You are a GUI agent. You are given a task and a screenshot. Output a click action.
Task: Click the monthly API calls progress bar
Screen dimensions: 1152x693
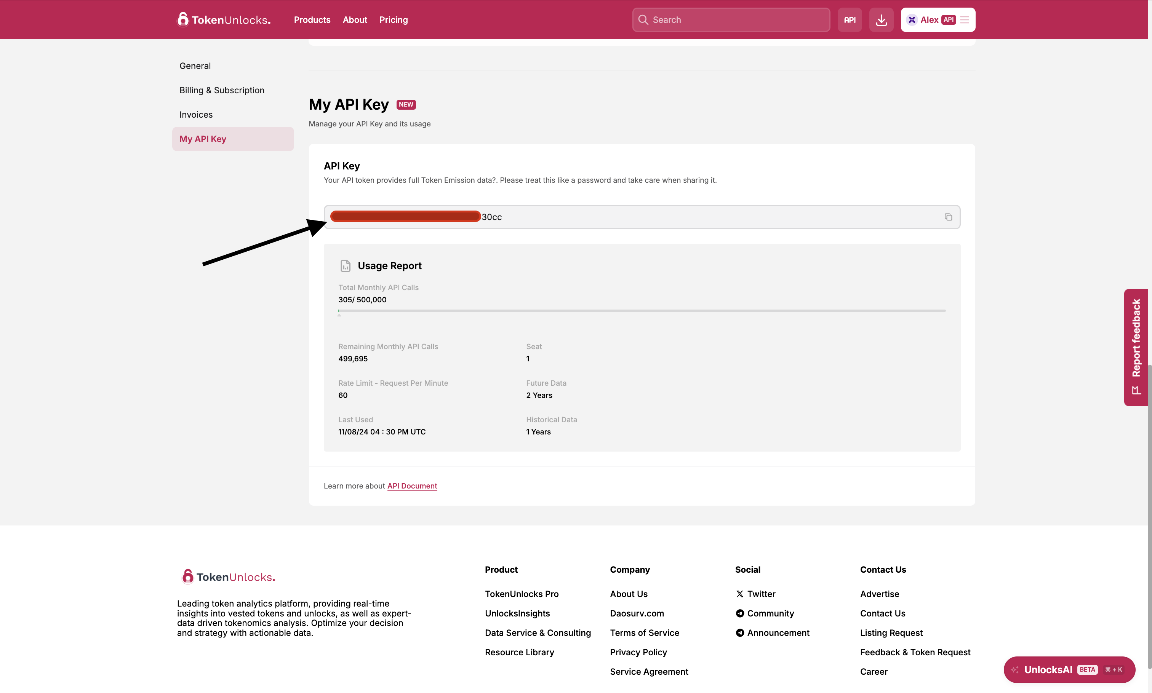click(642, 311)
